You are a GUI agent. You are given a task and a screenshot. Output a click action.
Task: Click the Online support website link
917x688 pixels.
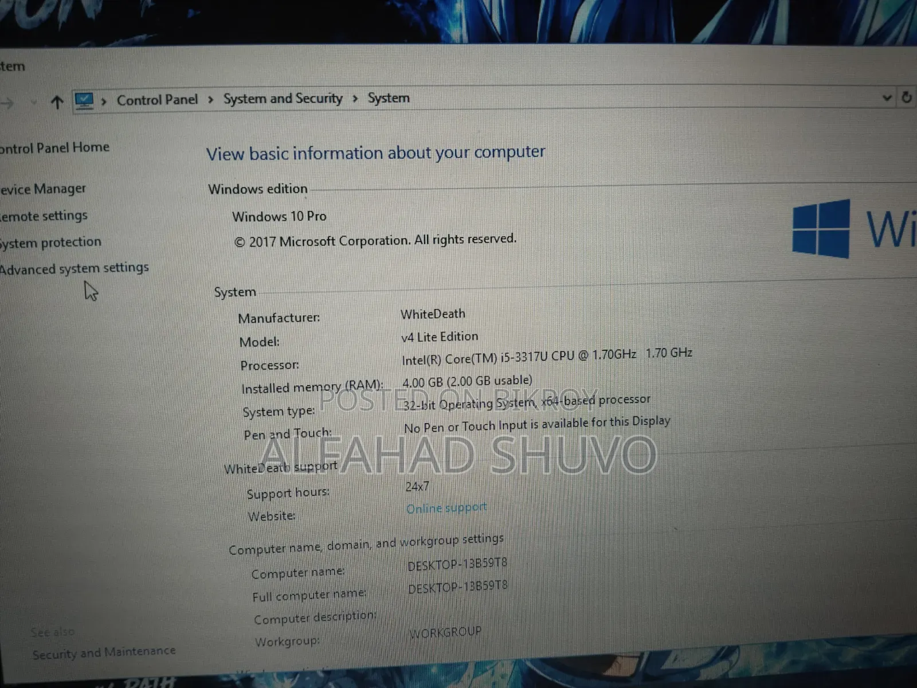point(446,508)
